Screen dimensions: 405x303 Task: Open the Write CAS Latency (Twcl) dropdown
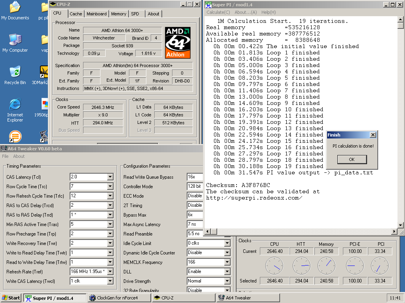(110, 281)
